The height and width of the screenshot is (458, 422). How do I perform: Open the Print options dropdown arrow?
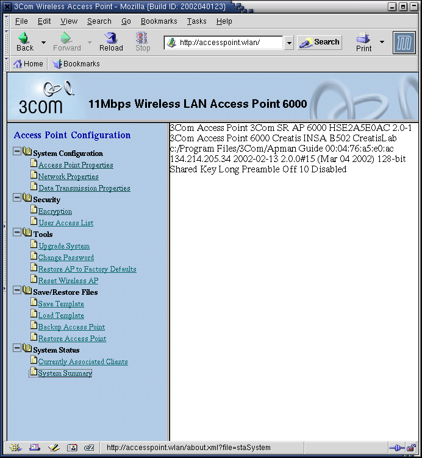382,42
